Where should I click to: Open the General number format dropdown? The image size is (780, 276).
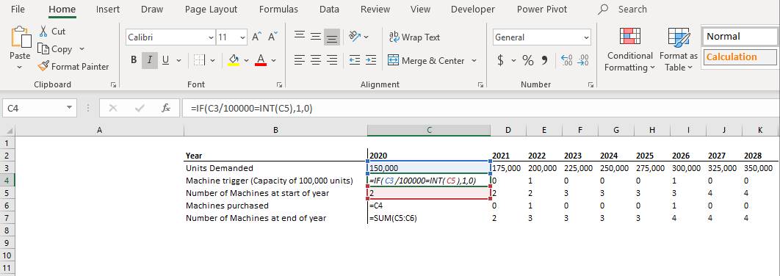(x=586, y=37)
